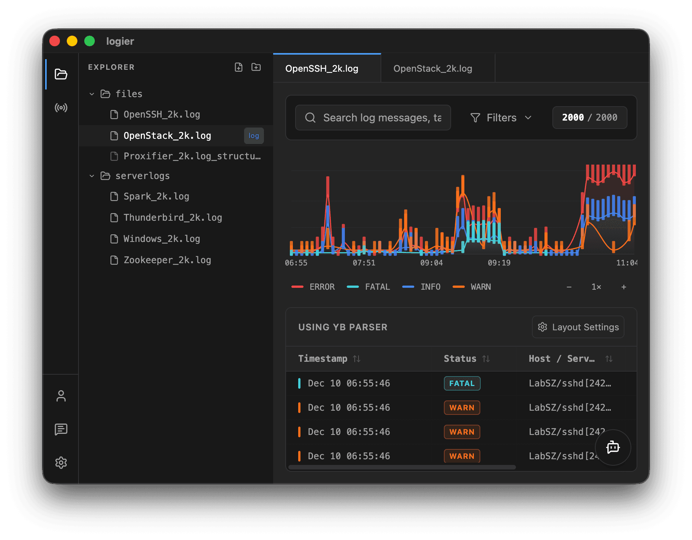The height and width of the screenshot is (540, 692).
Task: Open the Explorer folder icon in sidebar
Action: [x=61, y=74]
